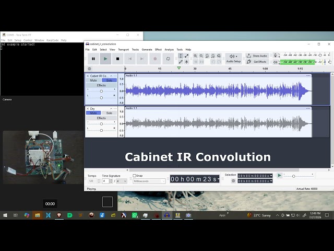Open the Generate menu
The width and height of the screenshot is (334, 251).
pos(147,50)
